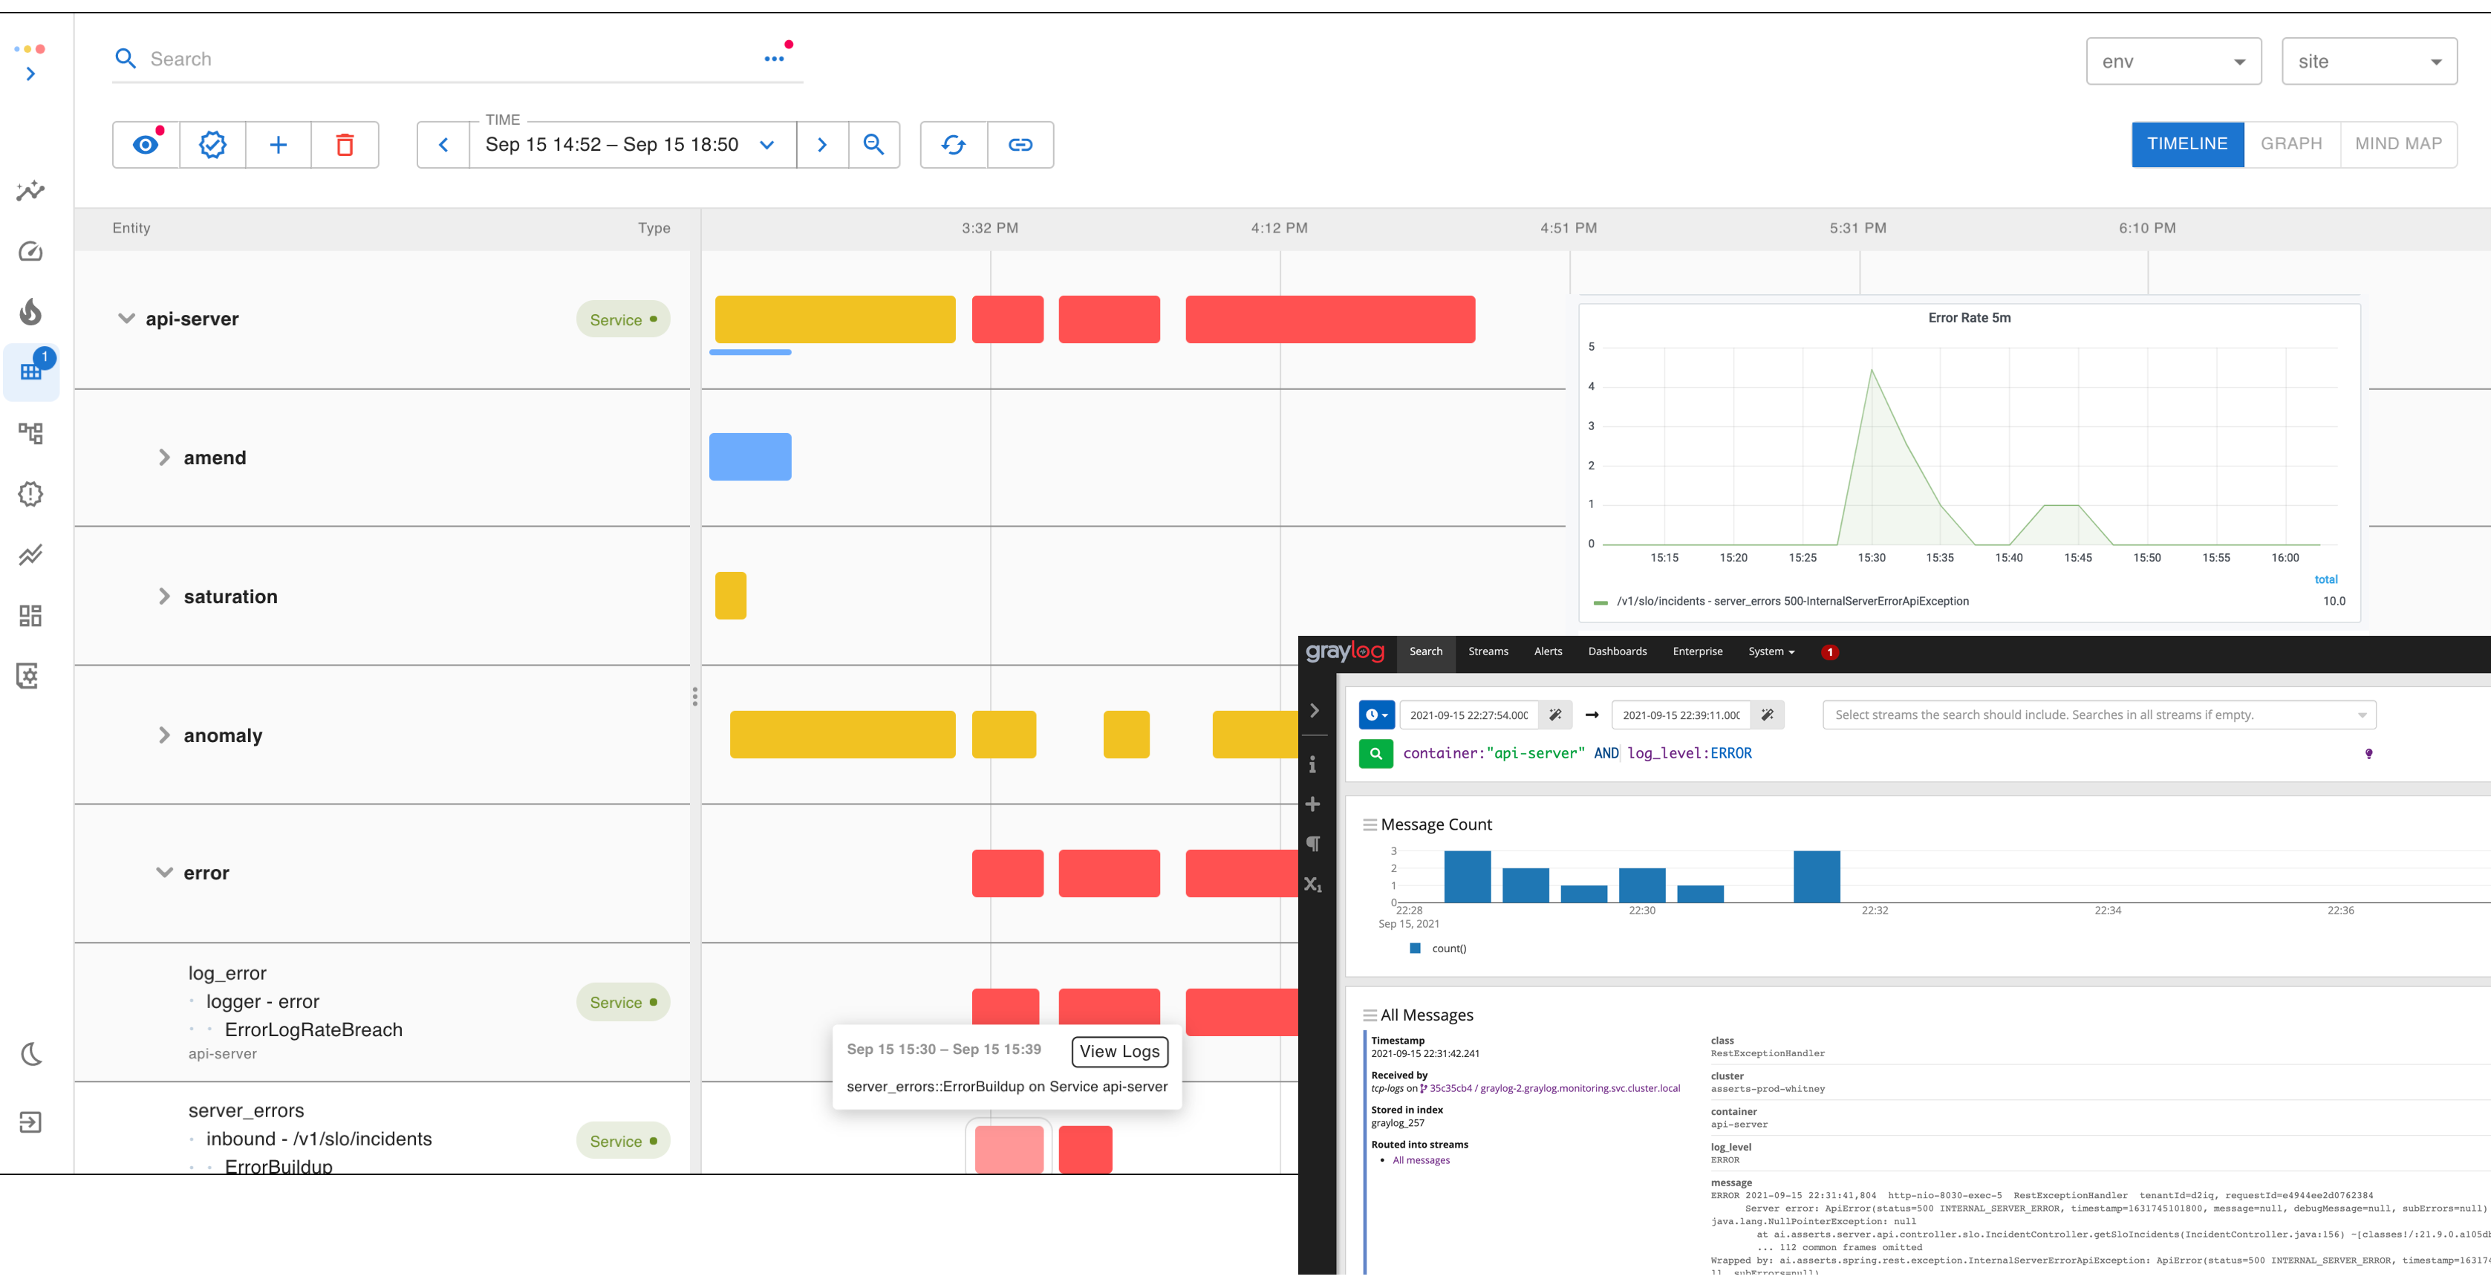This screenshot has width=2491, height=1285.
Task: Click the View Logs button
Action: 1118,1051
